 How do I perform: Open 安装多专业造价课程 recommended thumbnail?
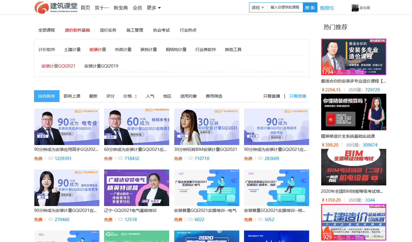(x=354, y=57)
